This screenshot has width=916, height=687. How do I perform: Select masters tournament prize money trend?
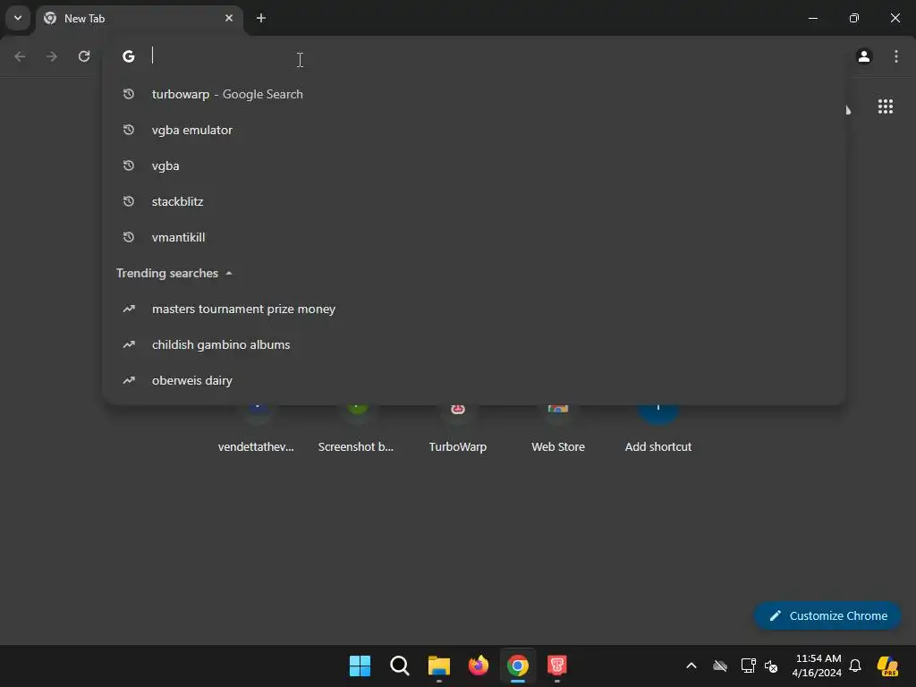(x=474, y=309)
